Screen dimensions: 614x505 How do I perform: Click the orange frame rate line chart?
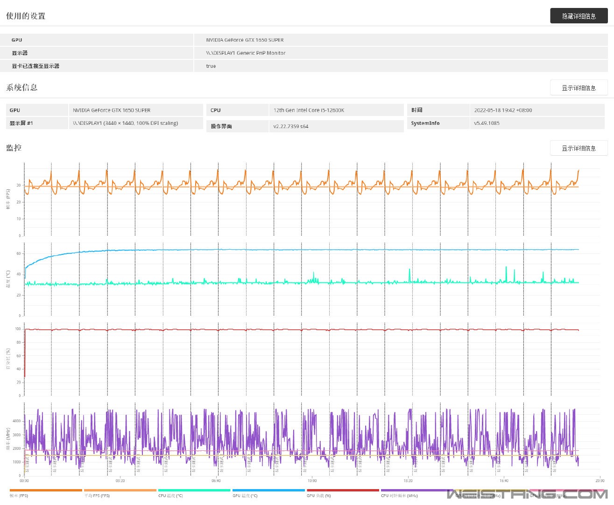tap(302, 182)
